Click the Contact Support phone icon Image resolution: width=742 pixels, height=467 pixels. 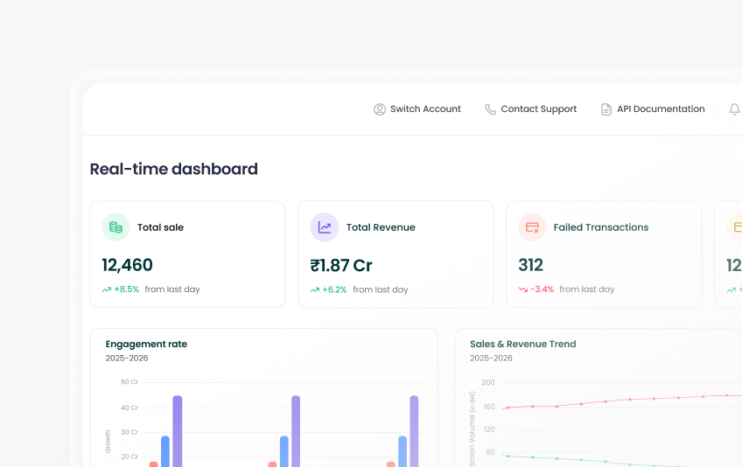pos(490,109)
